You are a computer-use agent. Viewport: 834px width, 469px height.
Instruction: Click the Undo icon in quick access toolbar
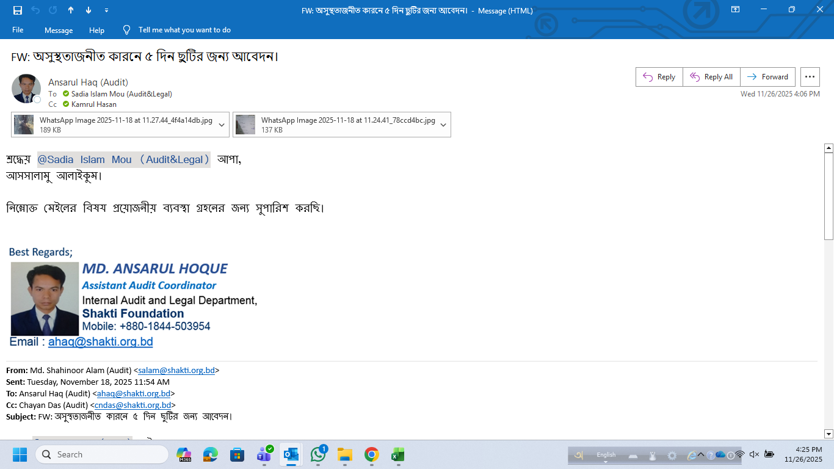35,10
